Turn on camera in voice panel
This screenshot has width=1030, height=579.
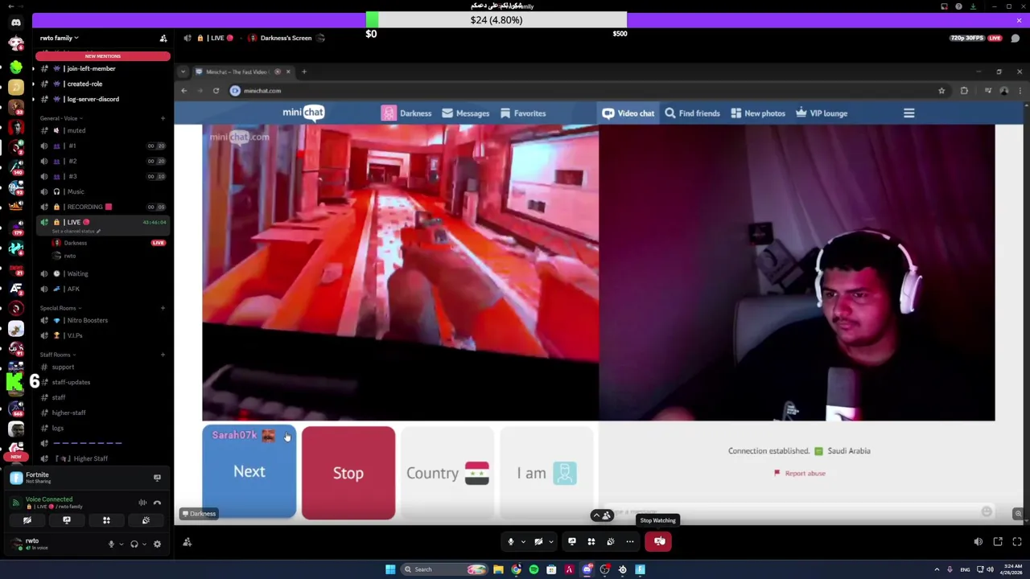pos(27,520)
